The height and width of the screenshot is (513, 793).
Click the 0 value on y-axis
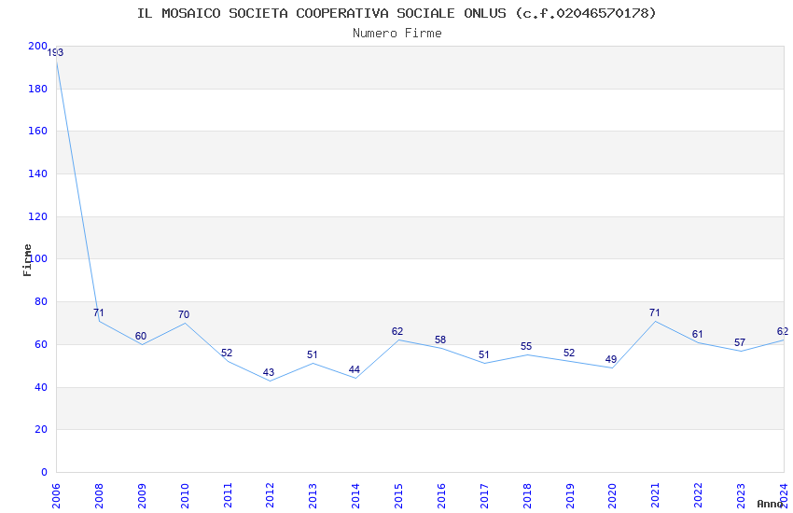pos(44,472)
